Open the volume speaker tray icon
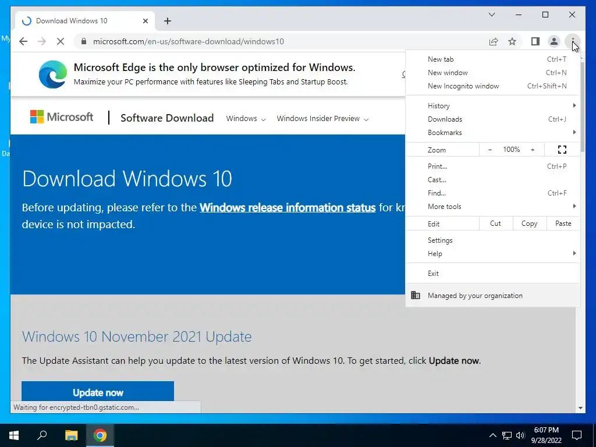The height and width of the screenshot is (447, 596). coord(520,435)
